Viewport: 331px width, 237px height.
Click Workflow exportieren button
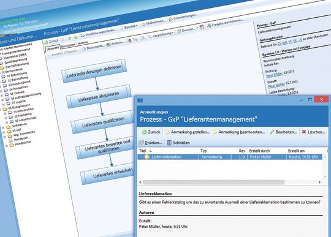coord(98,32)
